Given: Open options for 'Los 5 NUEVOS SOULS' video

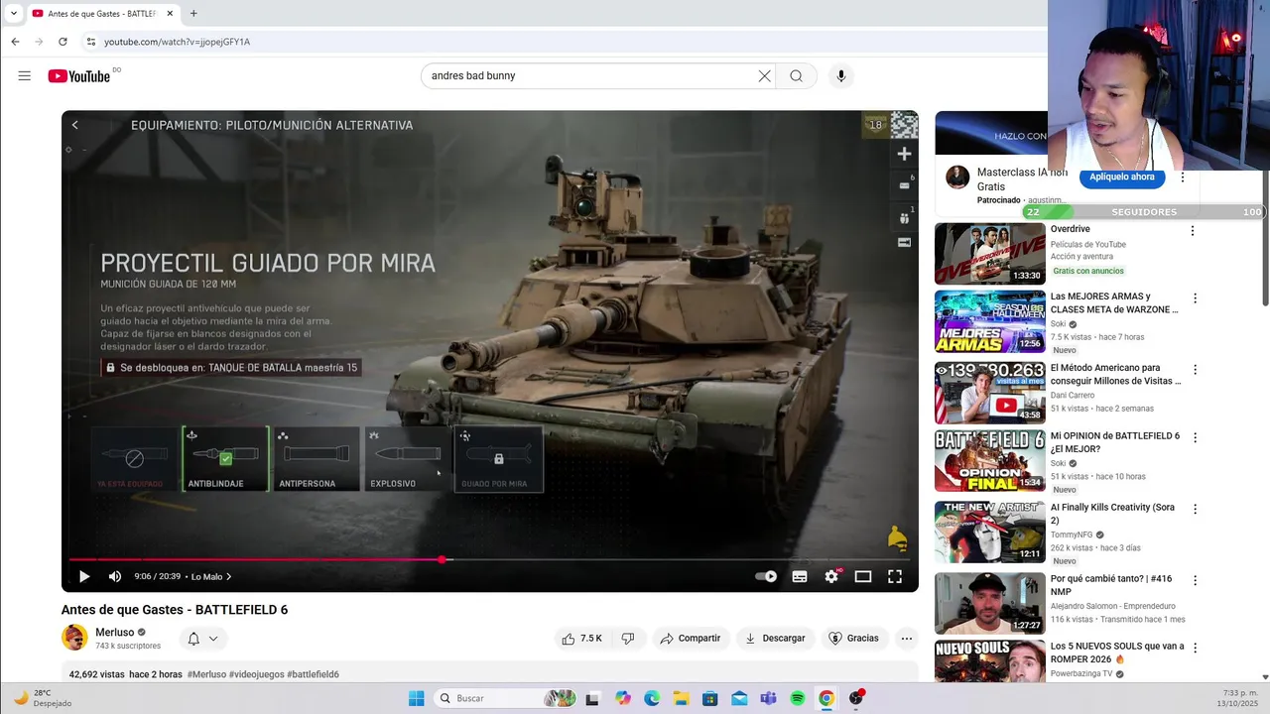Looking at the screenshot, I should click(x=1195, y=648).
